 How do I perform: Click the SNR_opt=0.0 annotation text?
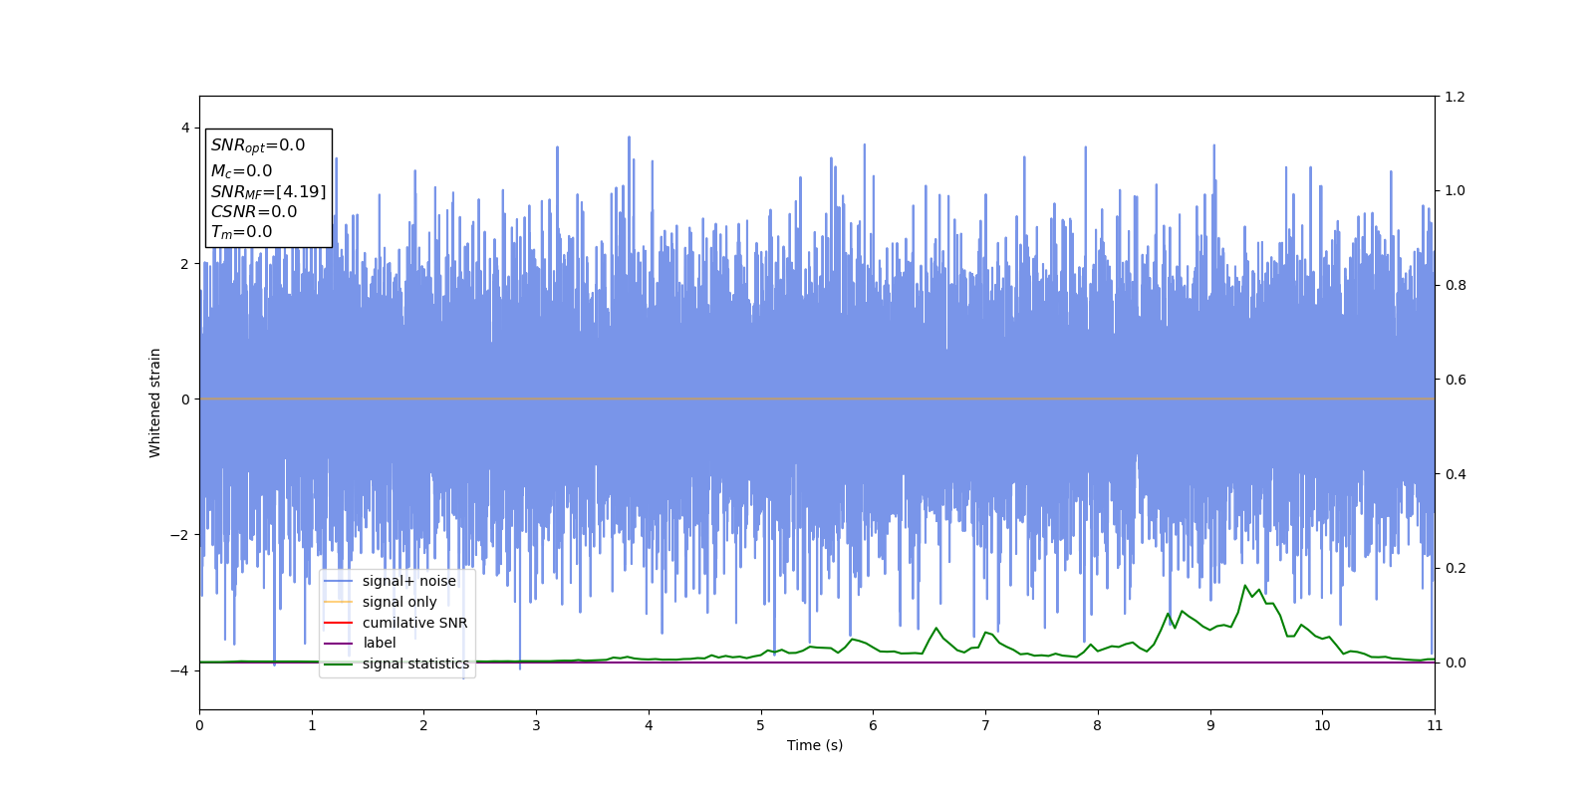point(258,145)
